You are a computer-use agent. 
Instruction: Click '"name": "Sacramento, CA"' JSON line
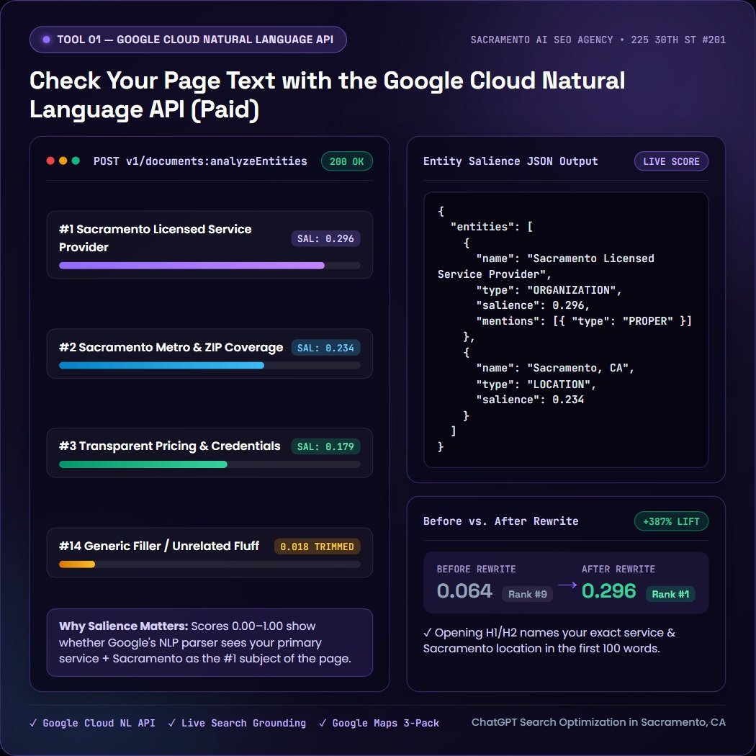[555, 369]
